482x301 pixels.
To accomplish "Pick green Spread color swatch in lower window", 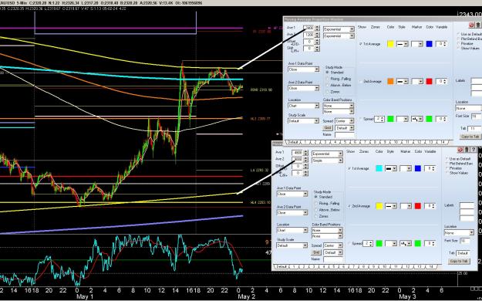I will (x=379, y=243).
